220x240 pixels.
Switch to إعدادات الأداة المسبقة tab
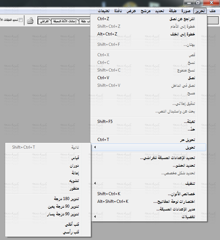pyautogui.click(x=65, y=21)
